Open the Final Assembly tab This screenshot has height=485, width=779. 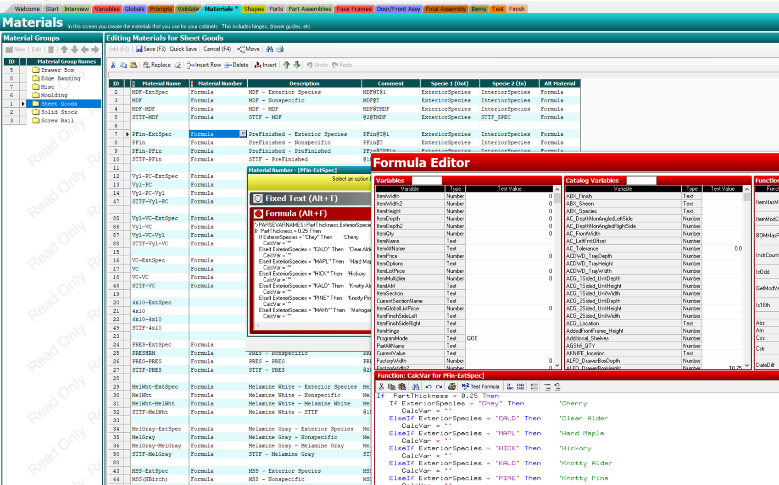(x=445, y=8)
